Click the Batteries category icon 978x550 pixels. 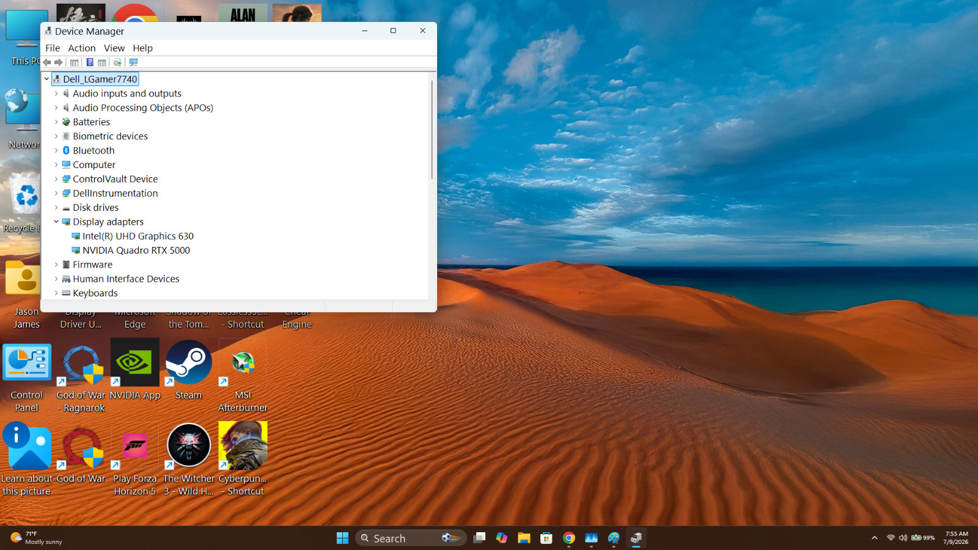(66, 122)
